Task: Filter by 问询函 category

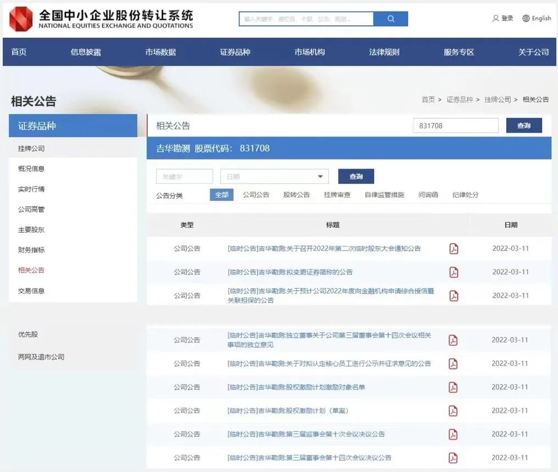Action: (428, 194)
